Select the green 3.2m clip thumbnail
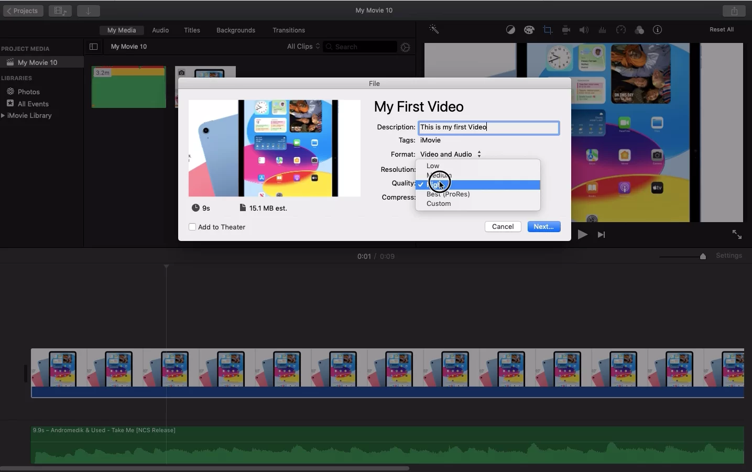Image resolution: width=752 pixels, height=472 pixels. tap(129, 87)
